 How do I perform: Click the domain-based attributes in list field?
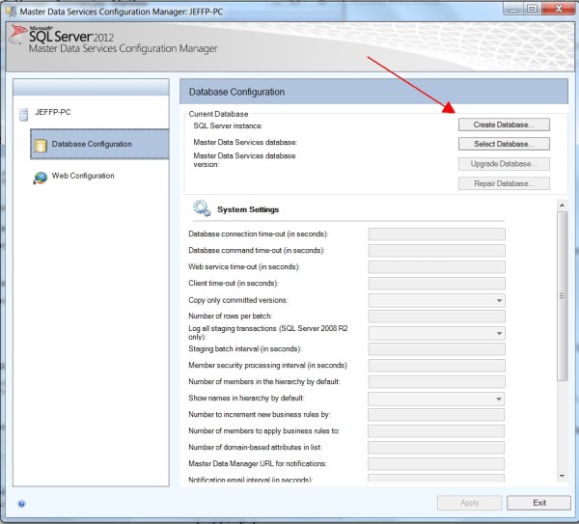[x=436, y=448]
